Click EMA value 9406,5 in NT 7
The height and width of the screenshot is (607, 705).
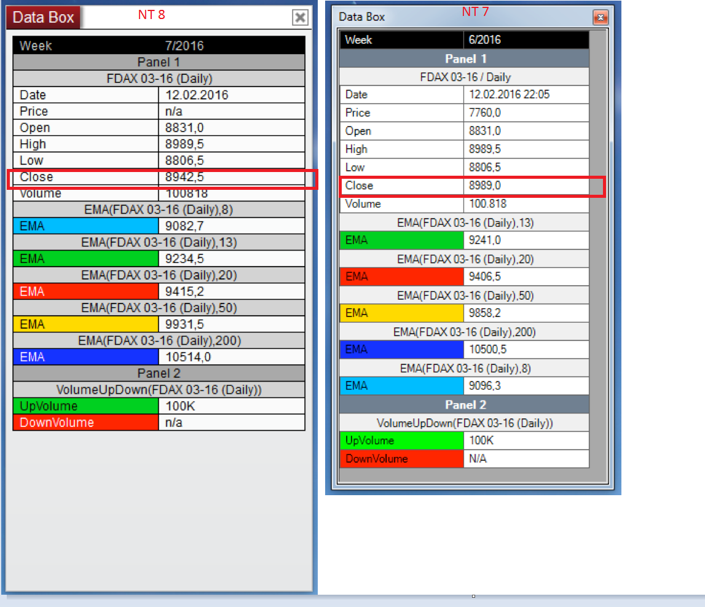pyautogui.click(x=526, y=276)
